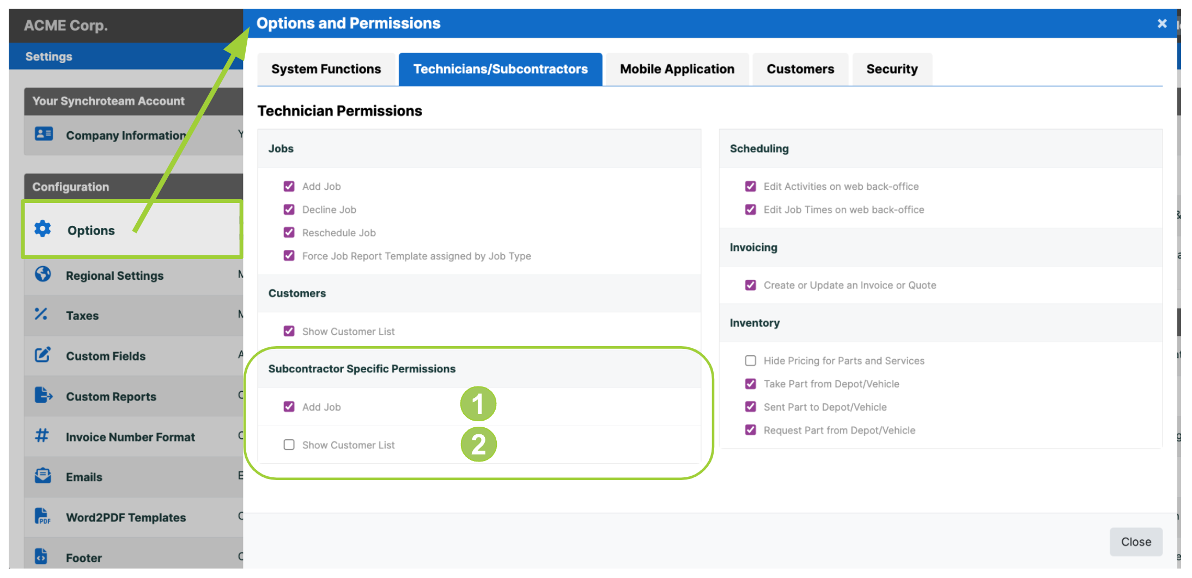Image resolution: width=1192 pixels, height=578 pixels.
Task: Select the Technicians/Subcontractors tab
Action: point(500,69)
